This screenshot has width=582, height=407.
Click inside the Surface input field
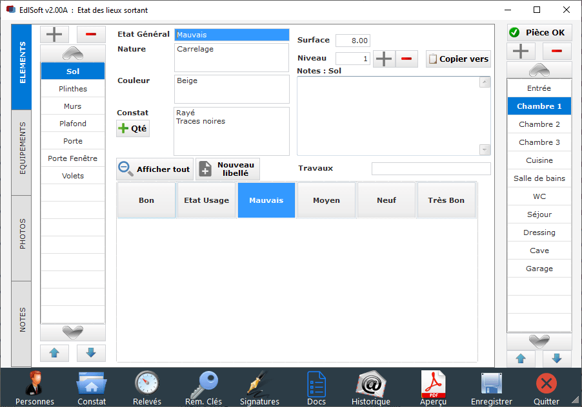tap(352, 40)
